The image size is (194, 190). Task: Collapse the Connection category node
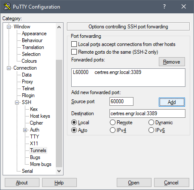pyautogui.click(x=9, y=68)
